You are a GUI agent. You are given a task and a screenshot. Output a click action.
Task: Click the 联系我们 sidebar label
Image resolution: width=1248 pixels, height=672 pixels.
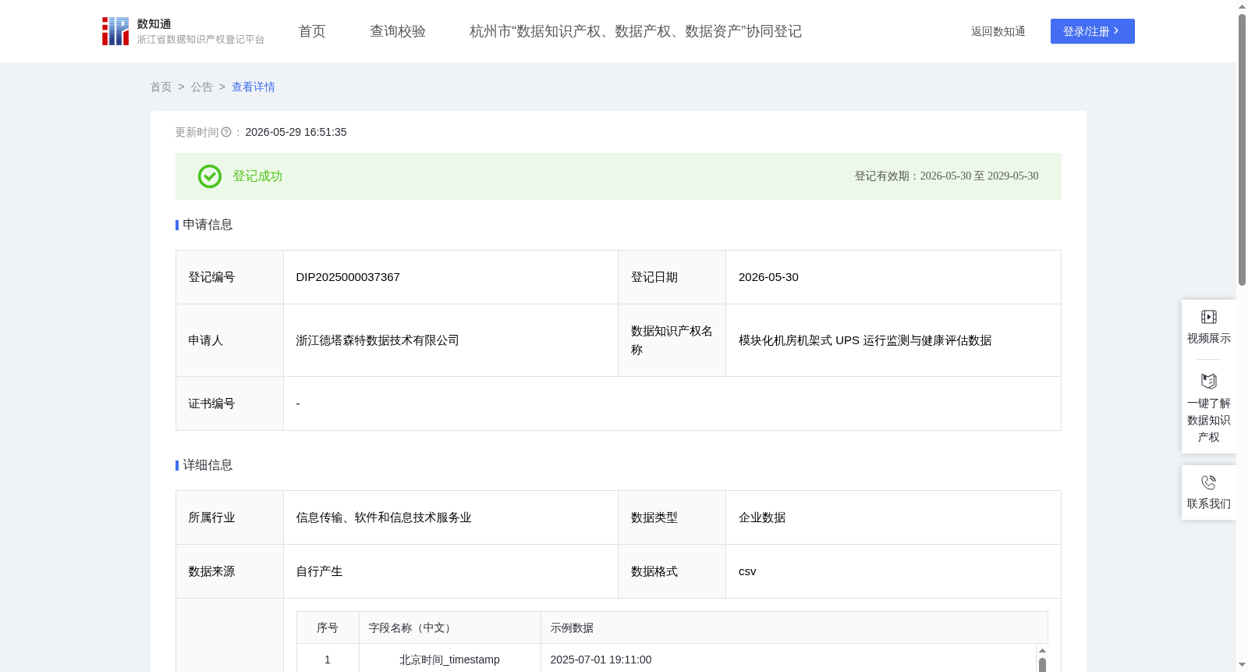pyautogui.click(x=1209, y=503)
